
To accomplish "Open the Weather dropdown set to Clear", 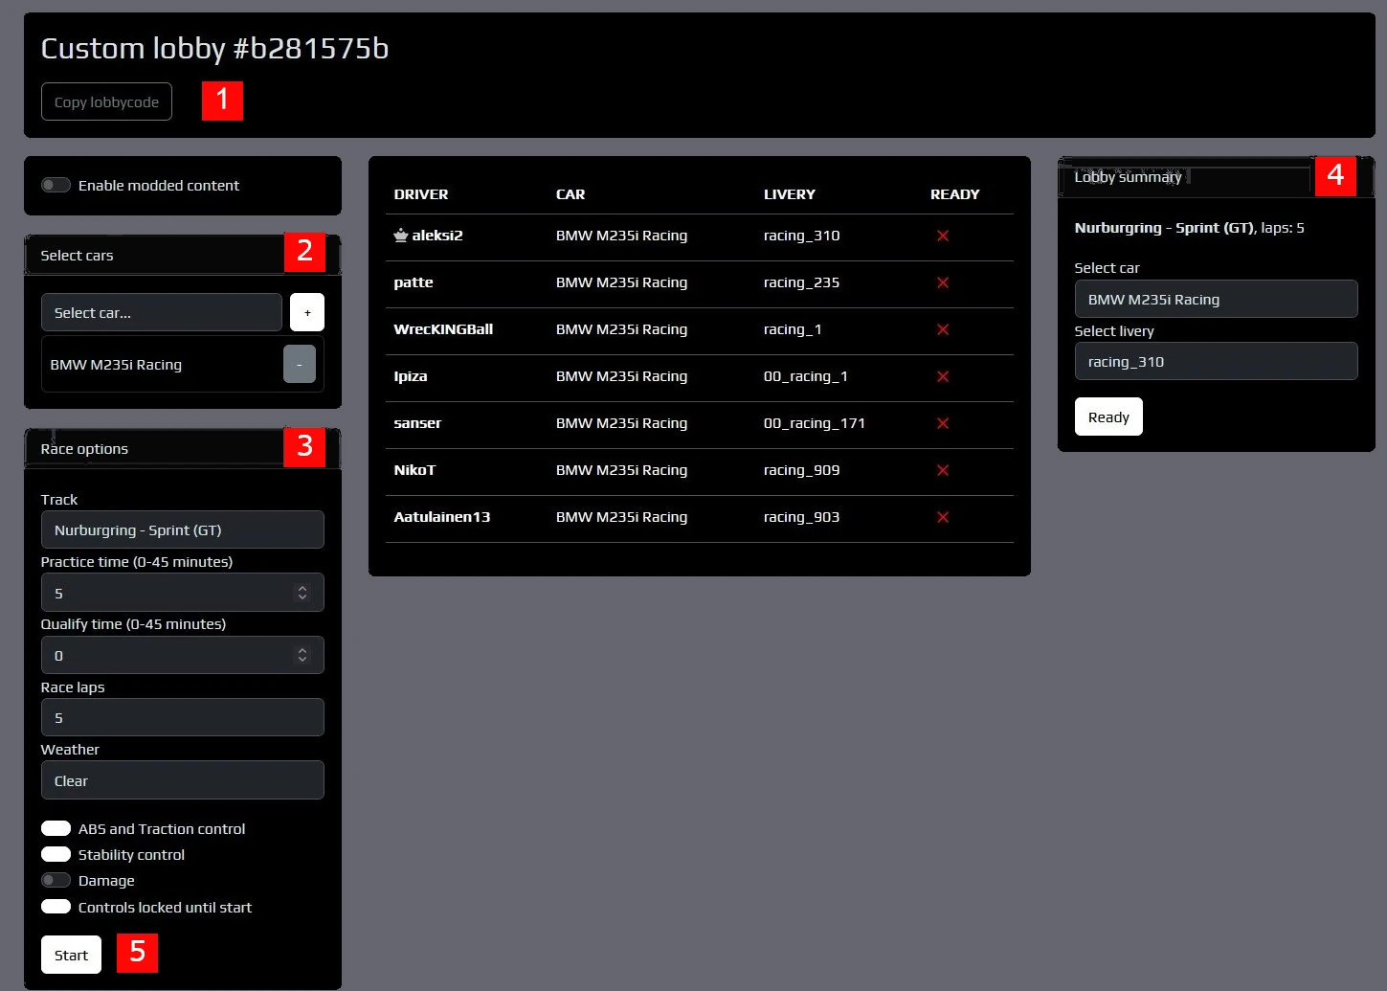I will (183, 780).
